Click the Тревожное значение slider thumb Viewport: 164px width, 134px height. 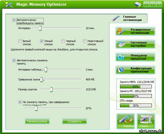pyautogui.click(x=41, y=80)
